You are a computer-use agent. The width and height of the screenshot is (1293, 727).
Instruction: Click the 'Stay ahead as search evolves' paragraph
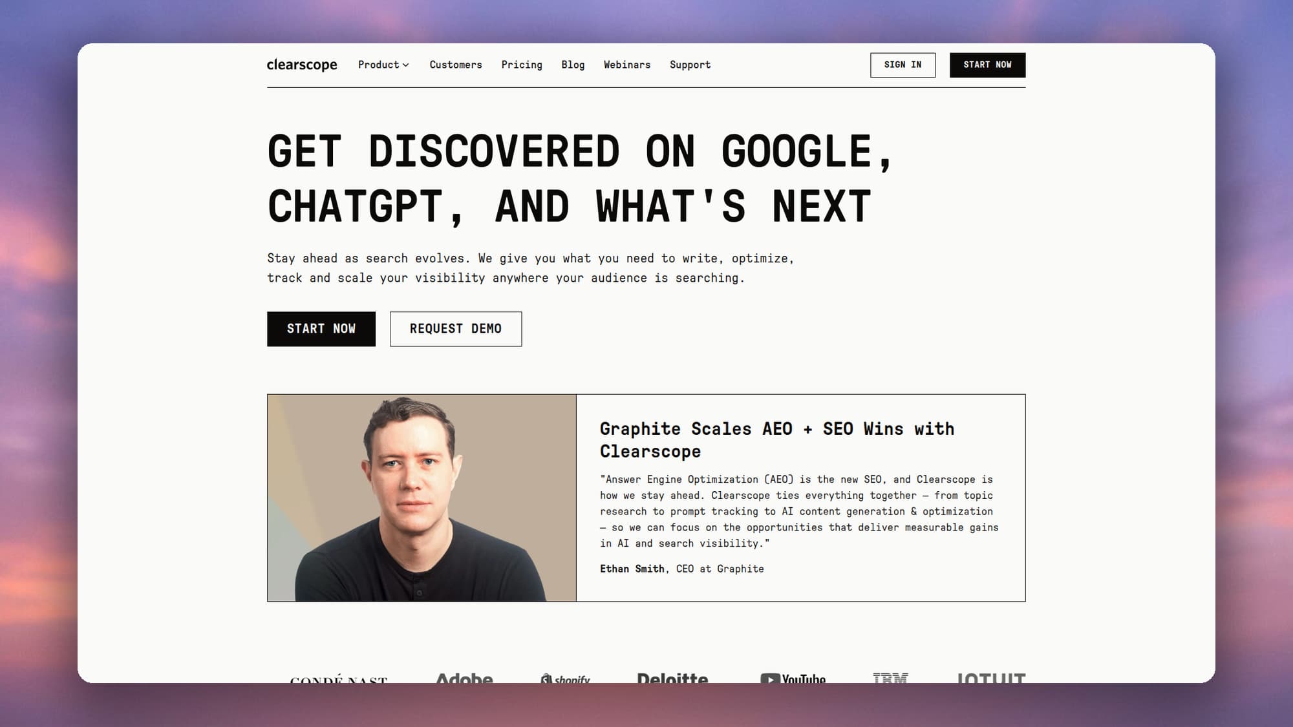point(530,268)
